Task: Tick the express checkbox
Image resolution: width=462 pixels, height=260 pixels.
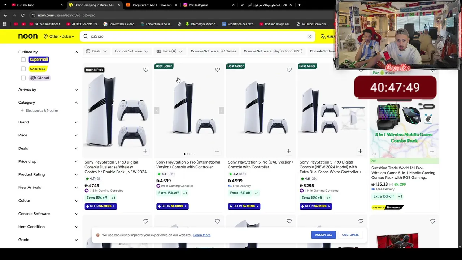Action: 23,69
